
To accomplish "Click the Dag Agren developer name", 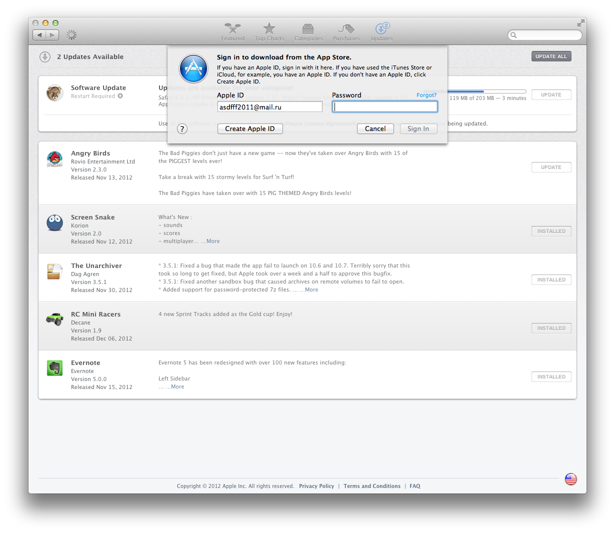I will pyautogui.click(x=85, y=274).
